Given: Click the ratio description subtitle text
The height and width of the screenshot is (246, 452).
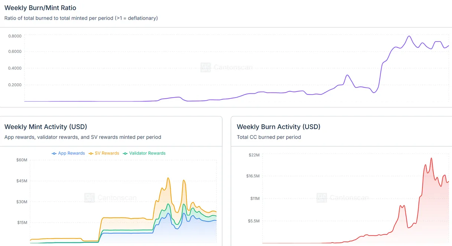Looking at the screenshot, I should [x=81, y=18].
